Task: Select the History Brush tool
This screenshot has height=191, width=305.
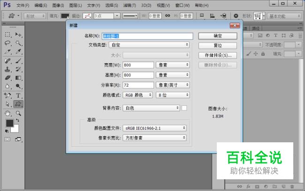Action: pos(18,69)
